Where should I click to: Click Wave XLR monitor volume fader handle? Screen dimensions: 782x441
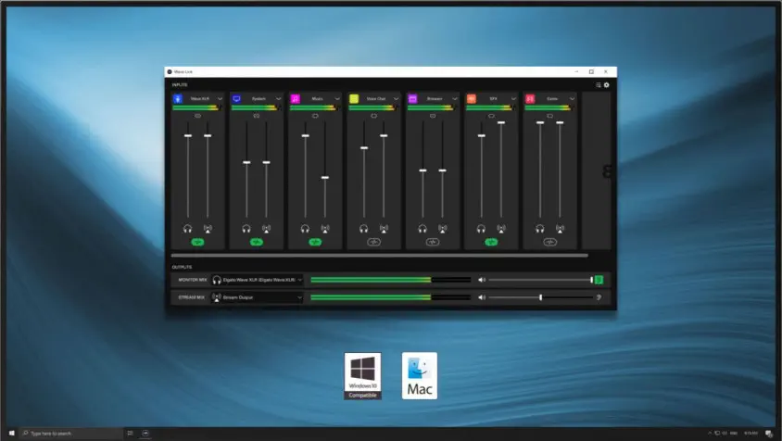(x=188, y=135)
